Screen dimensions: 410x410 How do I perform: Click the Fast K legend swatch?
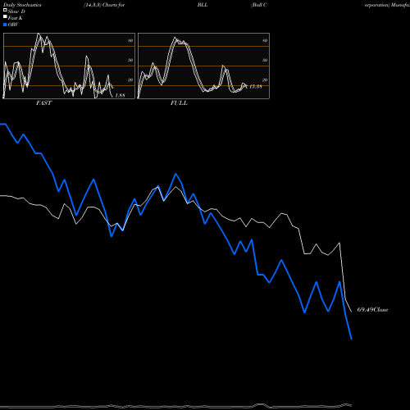click(5, 17)
